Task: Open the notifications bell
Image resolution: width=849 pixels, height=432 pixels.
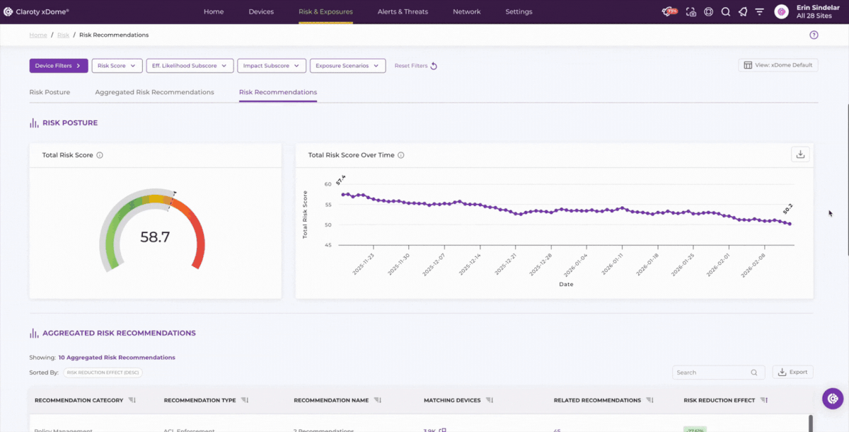Action: 742,12
